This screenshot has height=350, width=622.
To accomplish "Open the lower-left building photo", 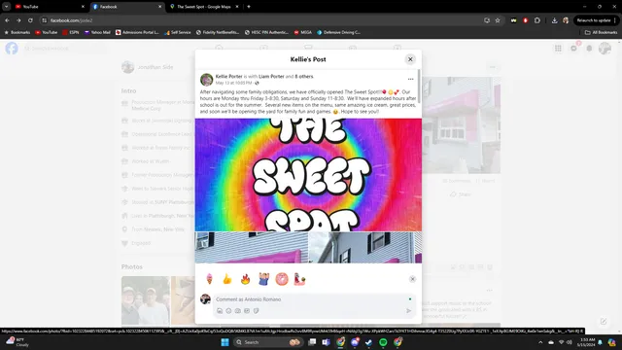I will [x=252, y=248].
